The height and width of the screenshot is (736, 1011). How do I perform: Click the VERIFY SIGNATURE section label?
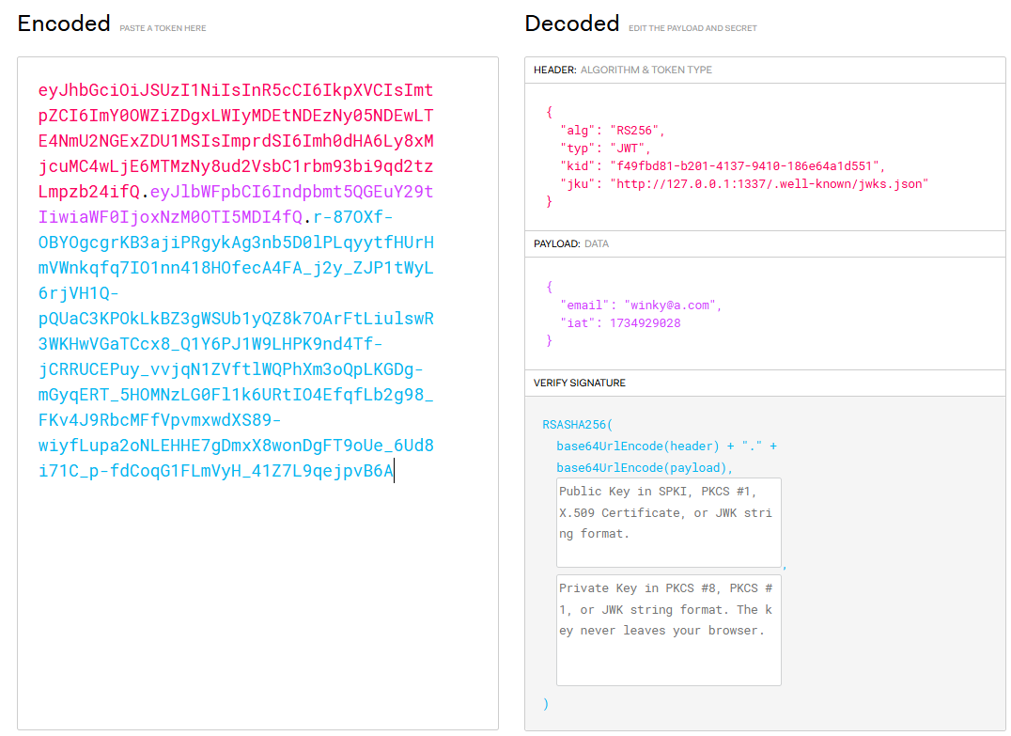coord(579,384)
